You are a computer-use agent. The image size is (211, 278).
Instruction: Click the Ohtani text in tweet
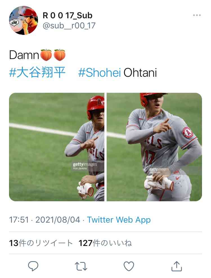[x=140, y=73]
